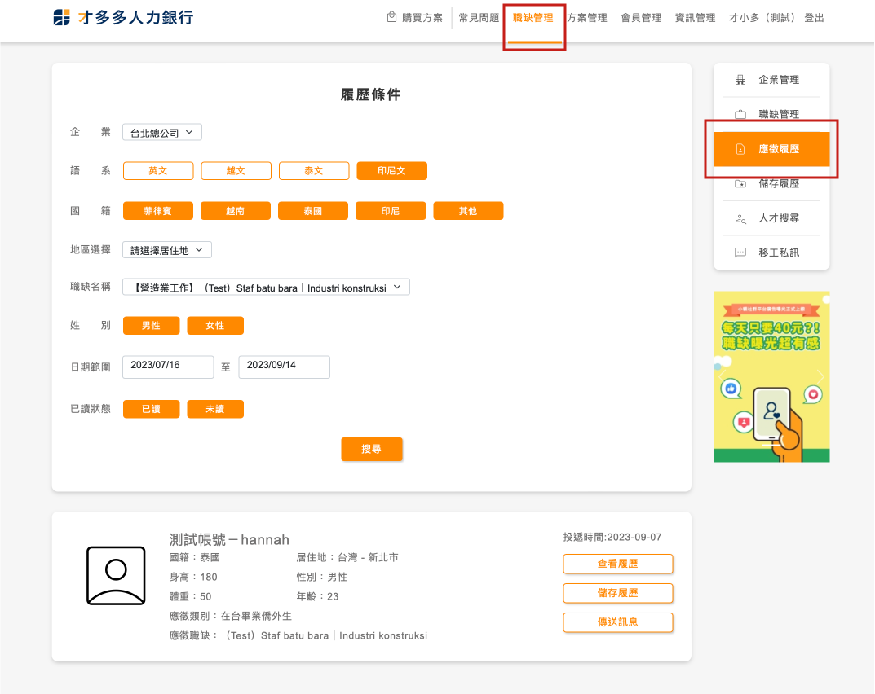Image resolution: width=875 pixels, height=694 pixels.
Task: Click the 職缺管理 briefcase icon in sidebar
Action: tap(740, 115)
